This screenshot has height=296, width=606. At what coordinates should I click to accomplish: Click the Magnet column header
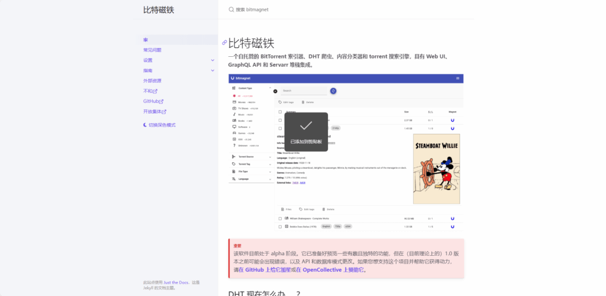[x=453, y=112]
